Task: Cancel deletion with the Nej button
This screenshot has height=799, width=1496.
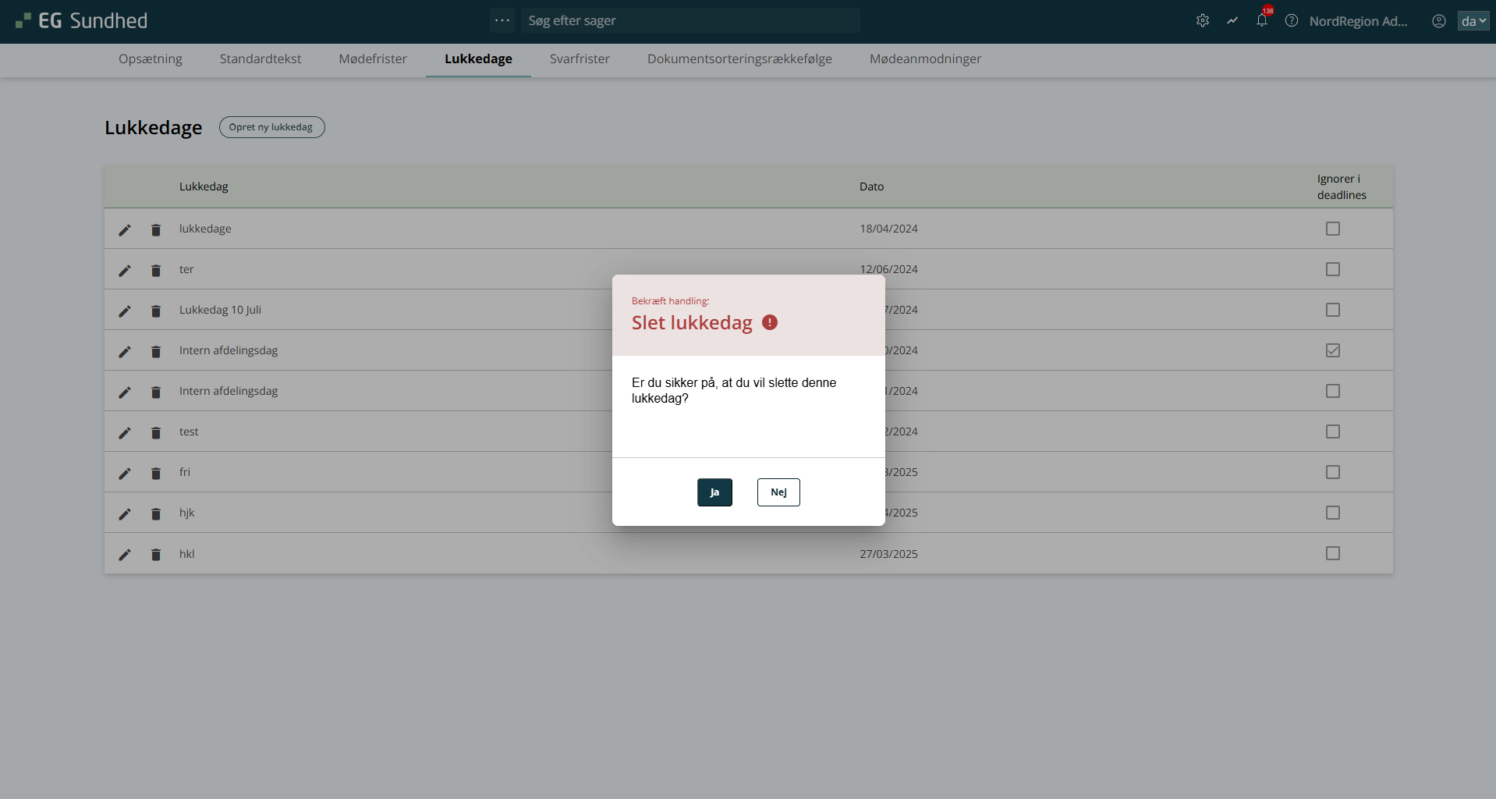Action: coord(778,492)
